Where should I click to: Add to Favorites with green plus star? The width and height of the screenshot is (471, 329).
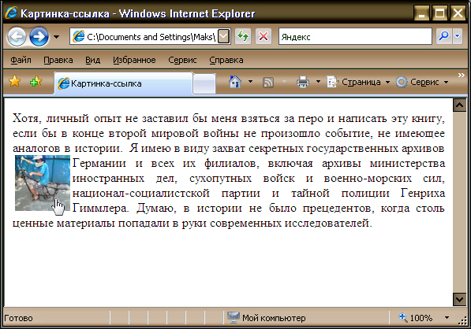click(x=36, y=82)
